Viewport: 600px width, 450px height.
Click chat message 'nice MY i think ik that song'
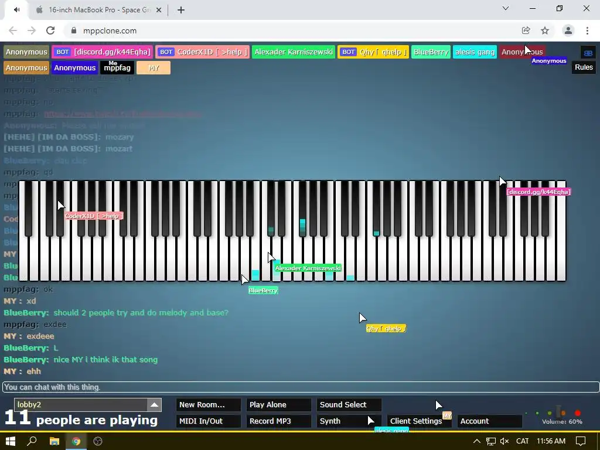105,360
